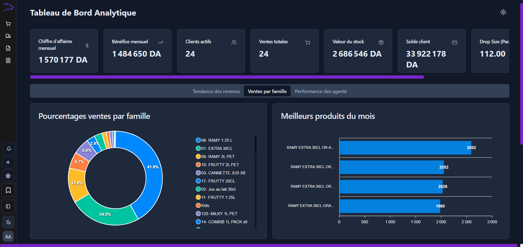Click the box icon on Valeur du stock card
Viewport: 523px width, 247px height.
[x=381, y=42]
